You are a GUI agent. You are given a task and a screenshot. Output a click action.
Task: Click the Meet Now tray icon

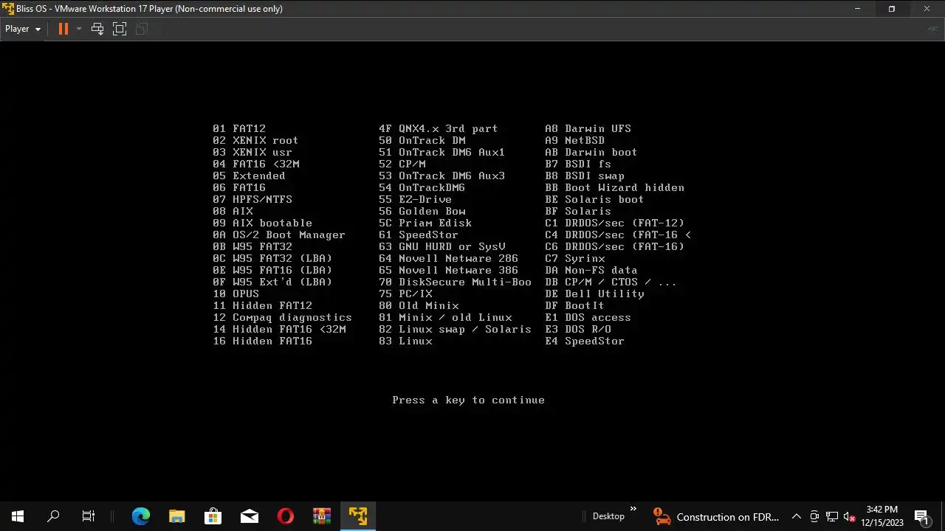[x=814, y=517]
